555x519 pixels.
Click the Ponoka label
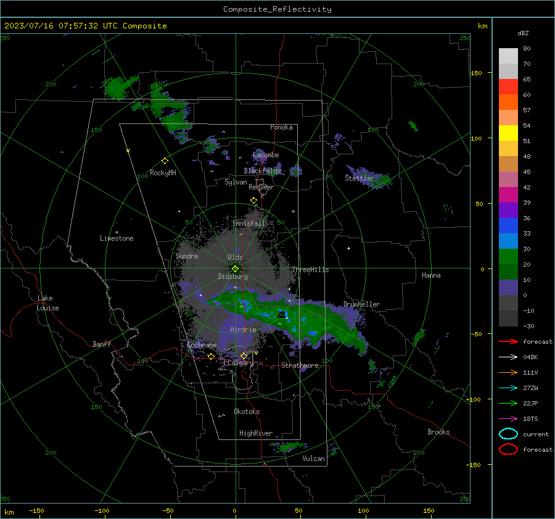(x=281, y=127)
